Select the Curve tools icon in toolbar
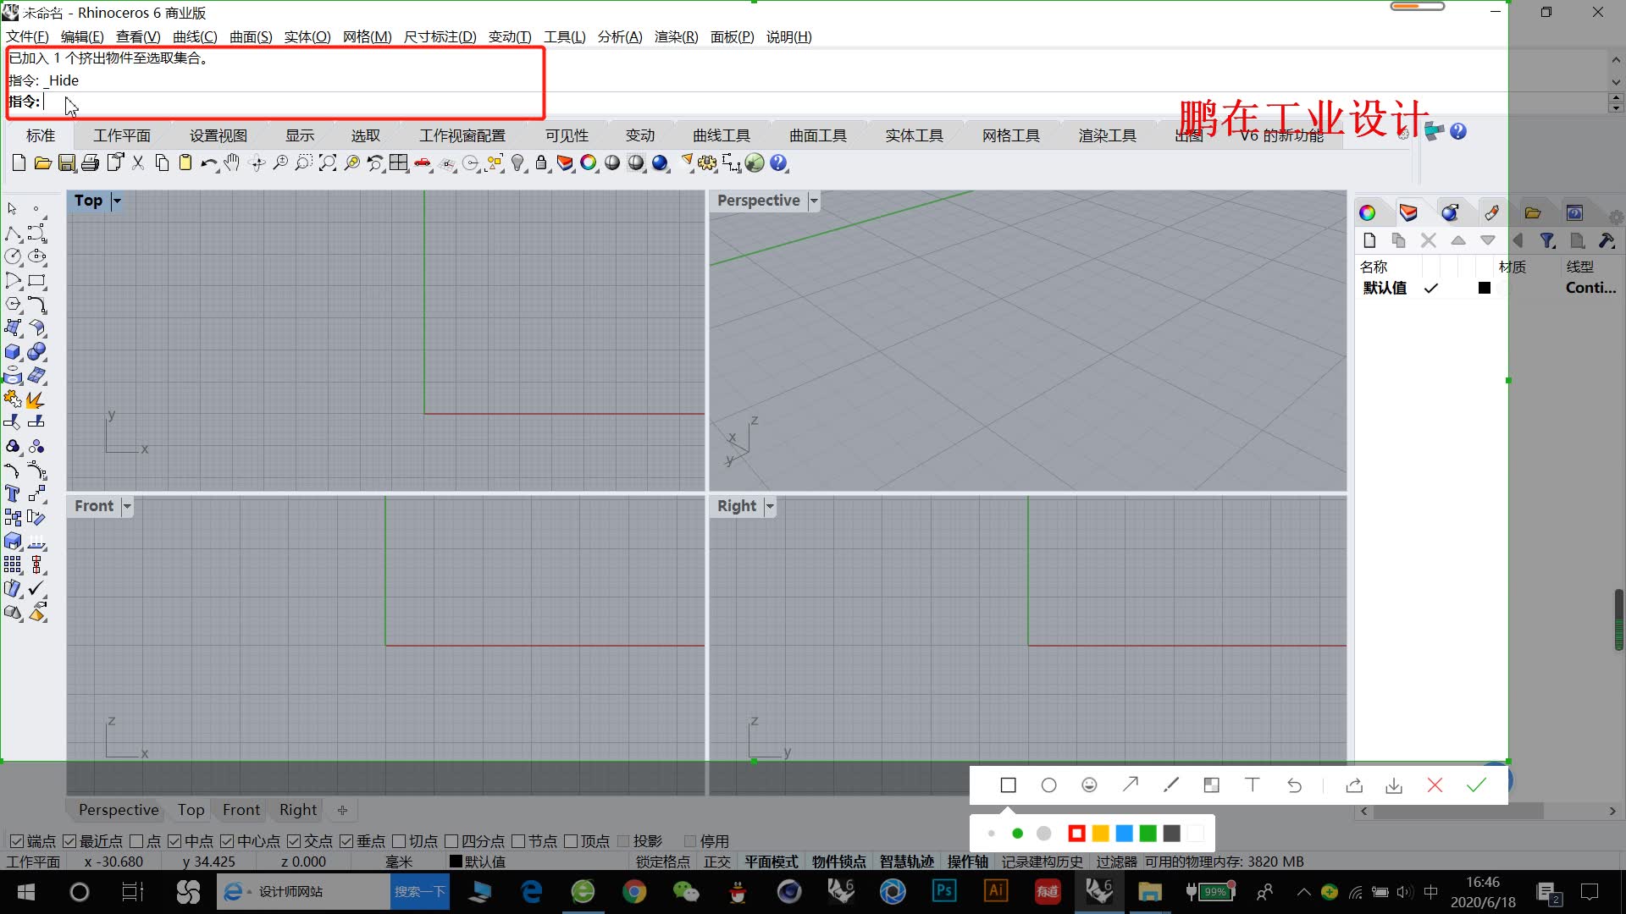The image size is (1626, 914). click(721, 135)
